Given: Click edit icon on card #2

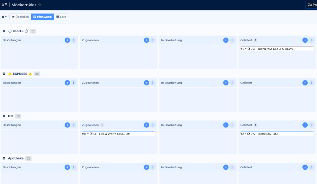Looking at the screenshot, I should (249, 134).
